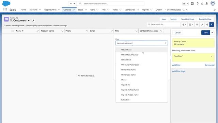Image resolution: width=218 pixels, height=123 pixels.
Task: Select Owner Last Name option
Action: pyautogui.click(x=142, y=75)
